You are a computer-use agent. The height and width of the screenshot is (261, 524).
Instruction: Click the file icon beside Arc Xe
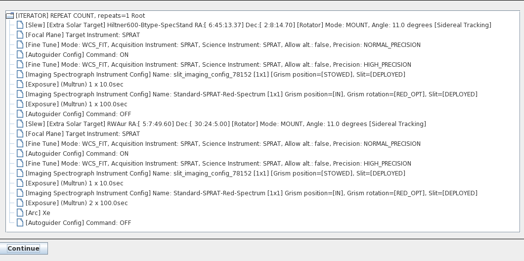click(x=20, y=213)
